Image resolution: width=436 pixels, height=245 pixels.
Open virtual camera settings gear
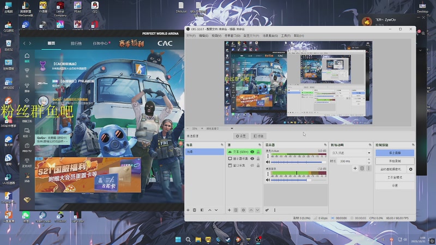(x=411, y=169)
